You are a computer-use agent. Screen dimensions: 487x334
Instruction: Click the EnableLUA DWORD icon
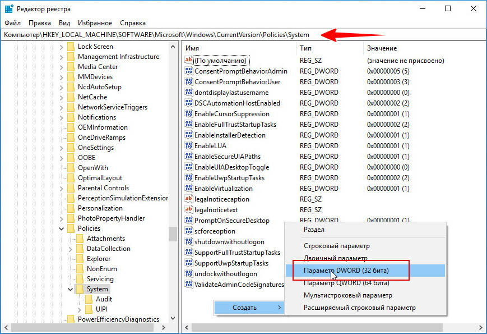click(188, 145)
